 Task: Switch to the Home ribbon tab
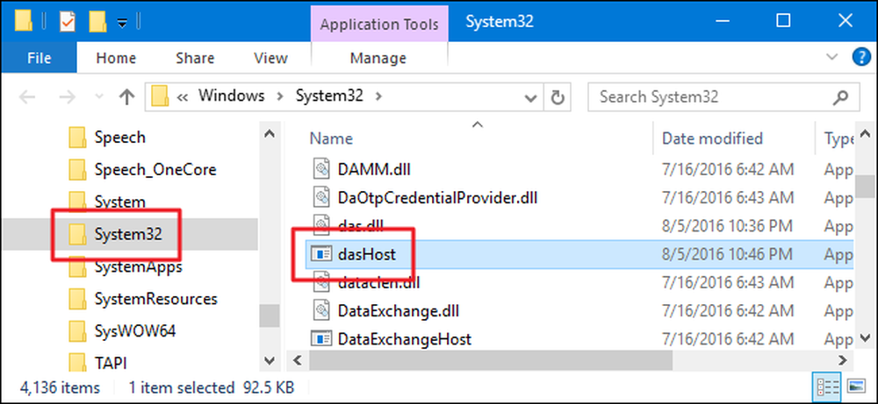pyautogui.click(x=116, y=58)
